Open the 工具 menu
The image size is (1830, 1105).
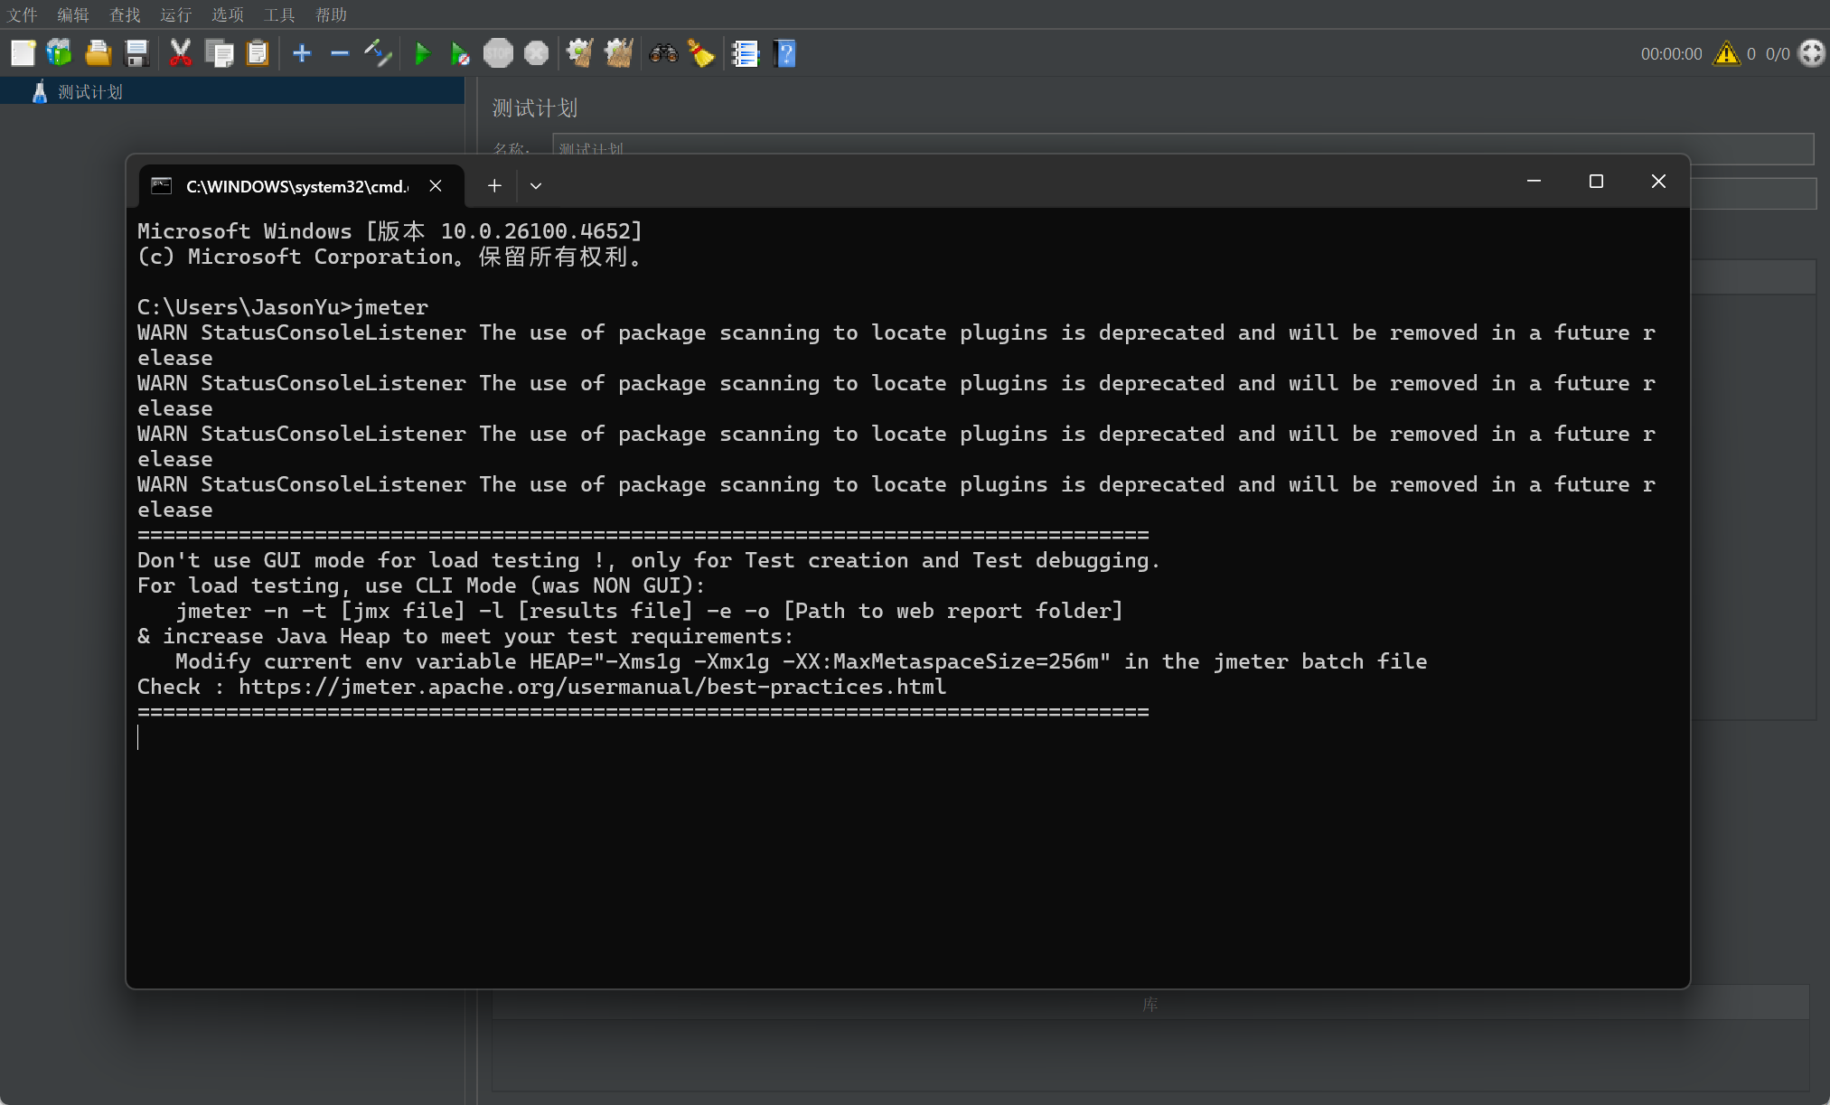click(x=279, y=14)
